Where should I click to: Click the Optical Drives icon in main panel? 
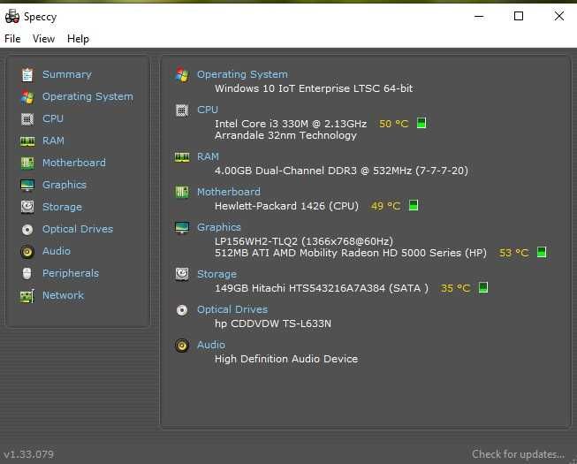pyautogui.click(x=182, y=310)
